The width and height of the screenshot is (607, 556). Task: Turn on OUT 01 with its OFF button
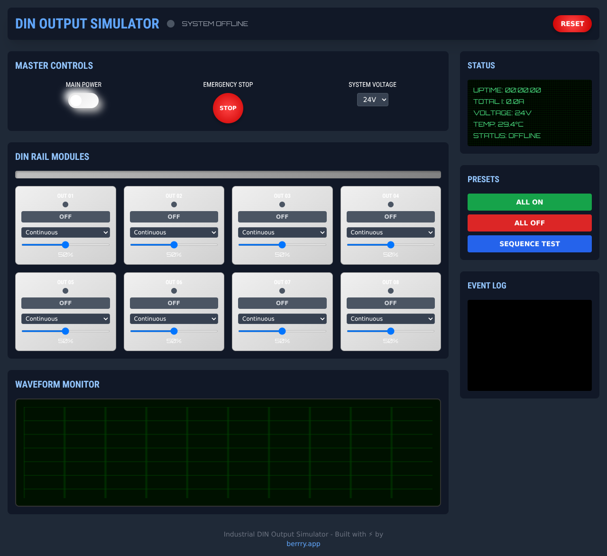point(65,216)
